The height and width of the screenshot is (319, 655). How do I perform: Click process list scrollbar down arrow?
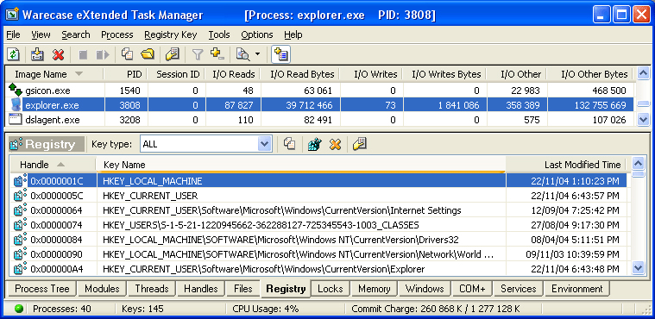coord(643,120)
